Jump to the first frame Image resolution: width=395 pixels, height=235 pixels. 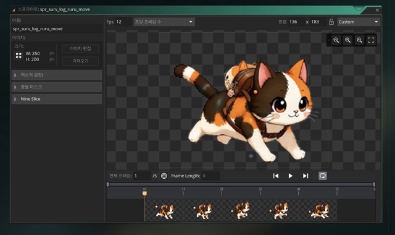276,176
